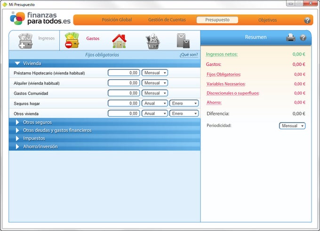
Task: Close the Mi Presupuesto window
Action: click(310, 3)
